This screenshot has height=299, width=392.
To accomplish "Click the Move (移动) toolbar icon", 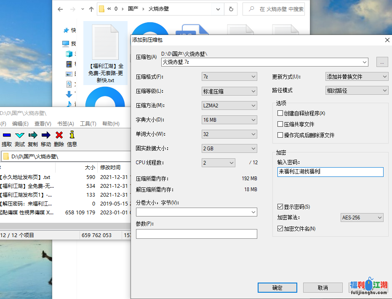I will click(46, 135).
